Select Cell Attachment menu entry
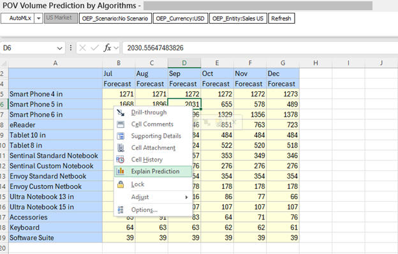 [153, 148]
